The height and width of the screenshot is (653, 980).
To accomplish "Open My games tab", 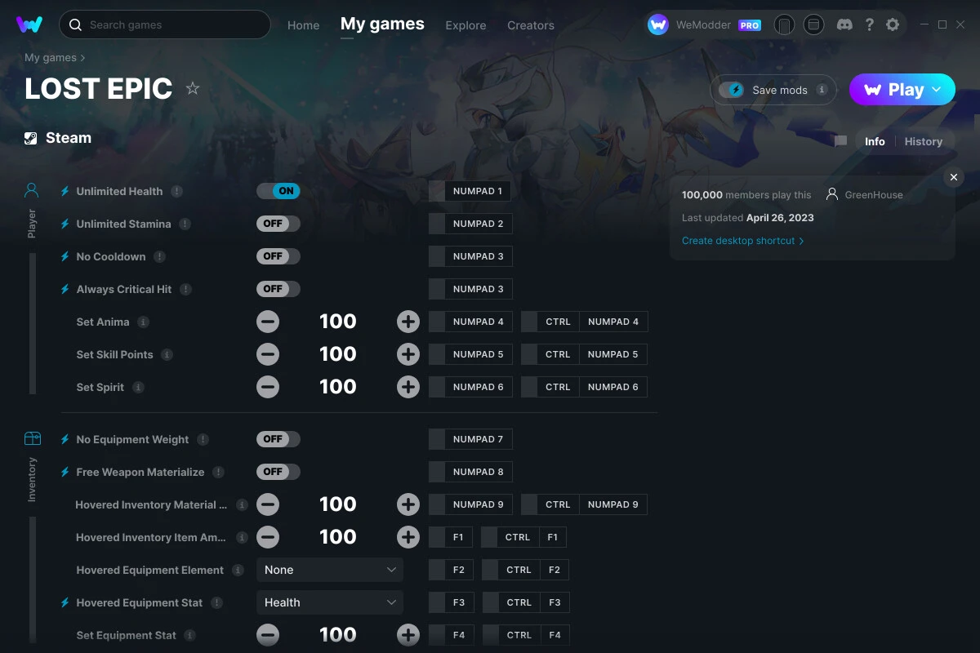I will 382,24.
